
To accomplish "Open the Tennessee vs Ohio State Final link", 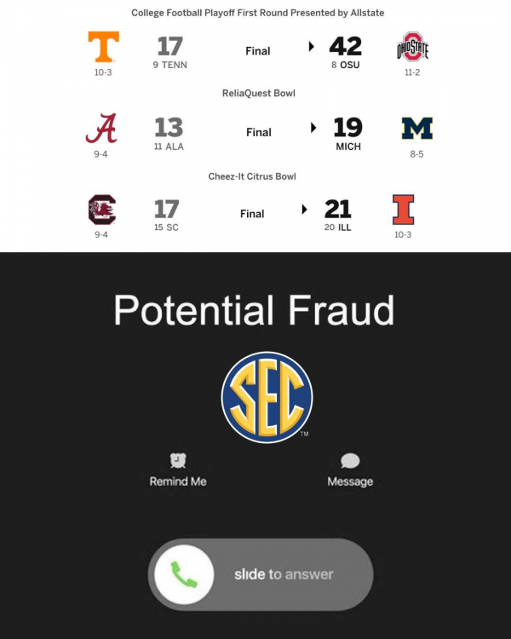I will [x=257, y=51].
